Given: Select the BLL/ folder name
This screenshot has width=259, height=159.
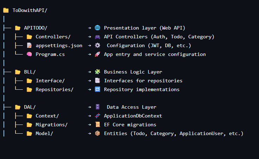Looking at the screenshot, I should 30,72.
